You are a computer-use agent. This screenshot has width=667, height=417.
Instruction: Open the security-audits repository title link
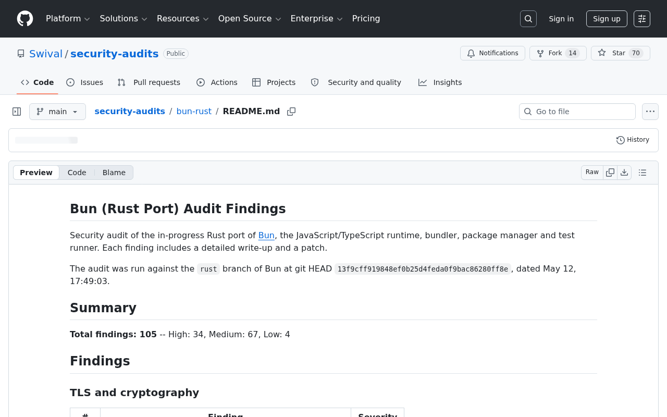point(114,54)
